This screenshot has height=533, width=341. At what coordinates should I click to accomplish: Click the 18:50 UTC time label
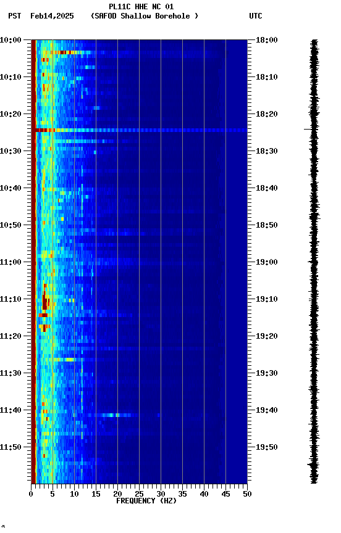267,225
